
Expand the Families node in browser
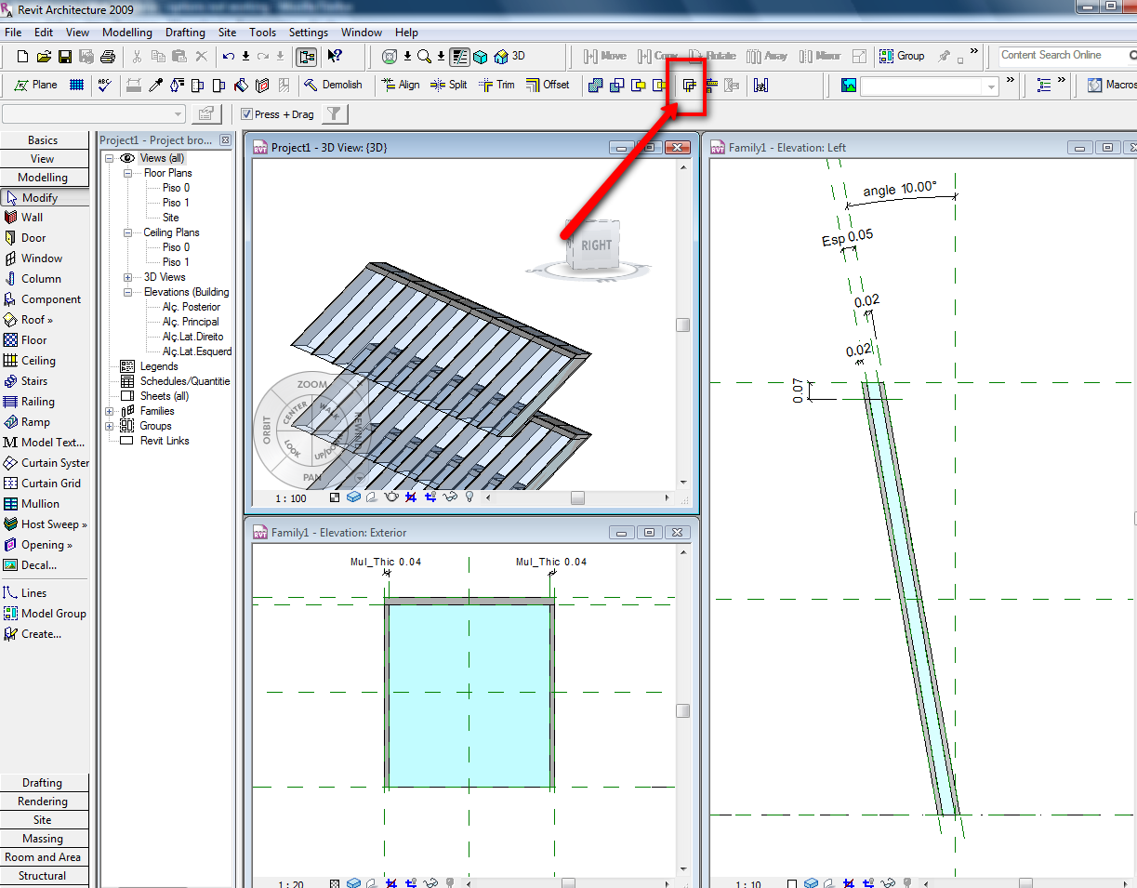[x=110, y=411]
